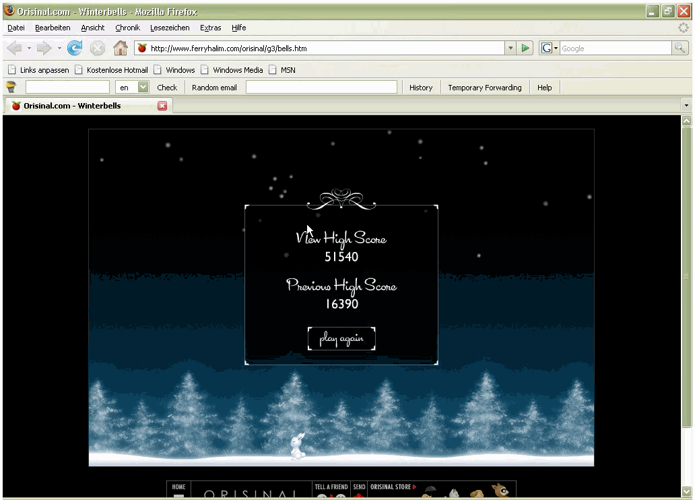The width and height of the screenshot is (695, 500).
Task: Click the TELL A FRIEND footer link
Action: click(x=331, y=487)
